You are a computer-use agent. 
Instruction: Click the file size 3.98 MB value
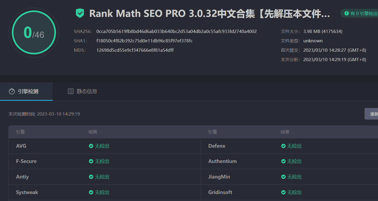coord(323,31)
